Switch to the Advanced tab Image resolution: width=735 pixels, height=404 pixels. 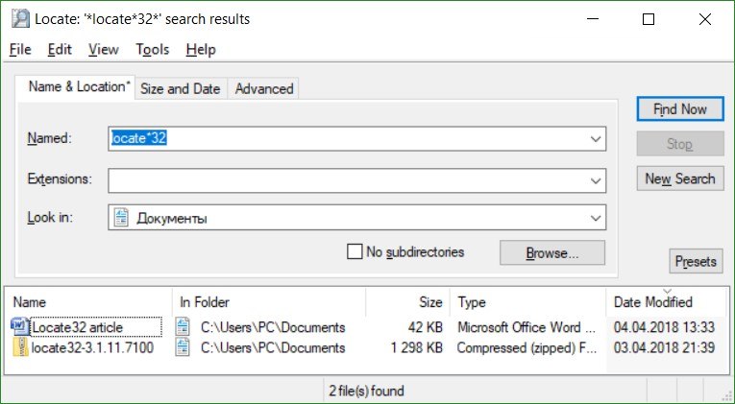(x=264, y=88)
